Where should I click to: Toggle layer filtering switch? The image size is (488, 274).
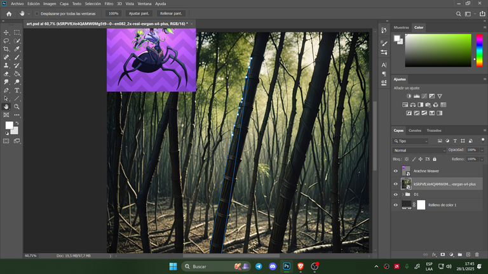coord(483,140)
